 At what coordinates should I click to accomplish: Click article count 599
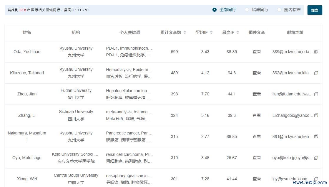pos(175,52)
